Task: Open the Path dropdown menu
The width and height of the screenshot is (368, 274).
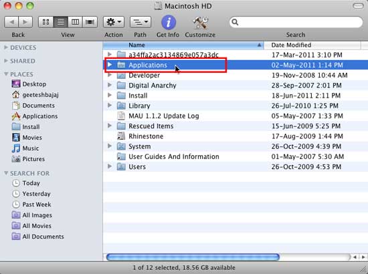Action: [141, 22]
